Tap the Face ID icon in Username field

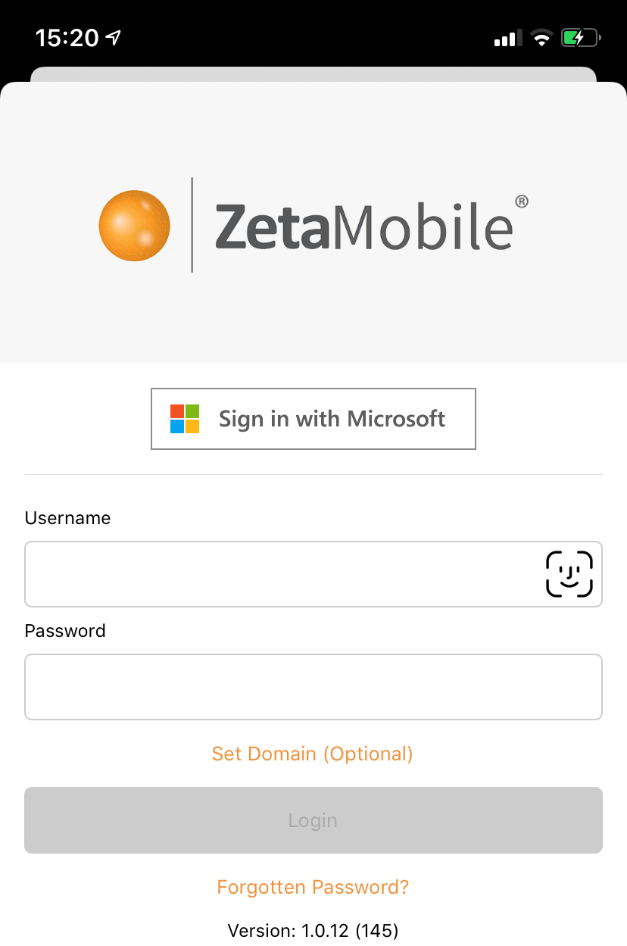coord(569,574)
